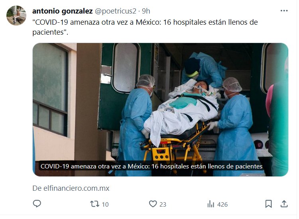This screenshot has height=219, width=299.
Task: Click the share upload arrow icon
Action: coord(284,204)
